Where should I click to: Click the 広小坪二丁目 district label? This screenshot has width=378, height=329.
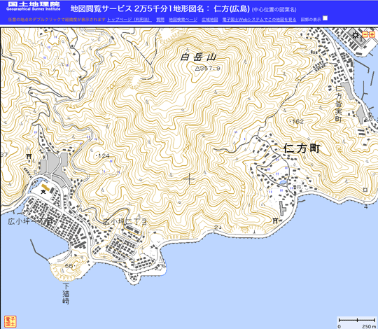tap(125, 221)
